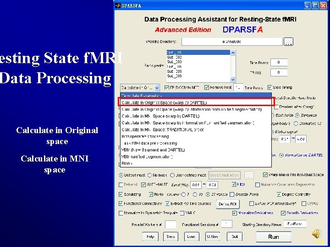Screen dimensions: 330x247
Task: Toggle Functional Connectivity checkbox
Action: pos(121,203)
